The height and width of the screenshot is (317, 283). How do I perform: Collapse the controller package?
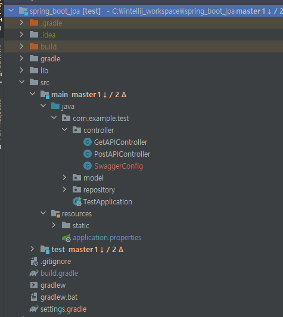pyautogui.click(x=65, y=129)
